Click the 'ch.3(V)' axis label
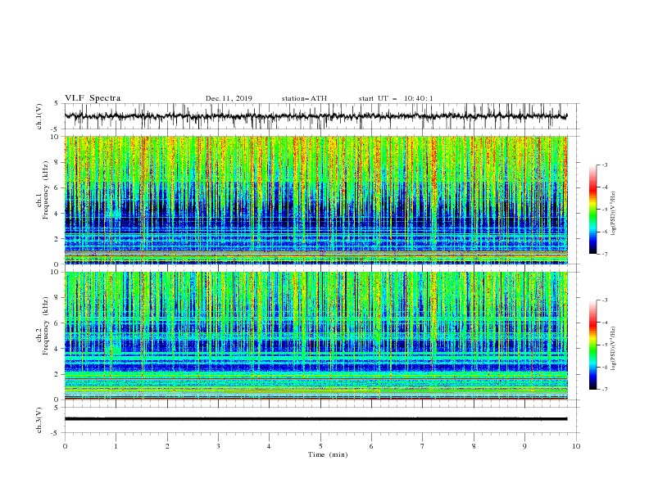 (39, 420)
